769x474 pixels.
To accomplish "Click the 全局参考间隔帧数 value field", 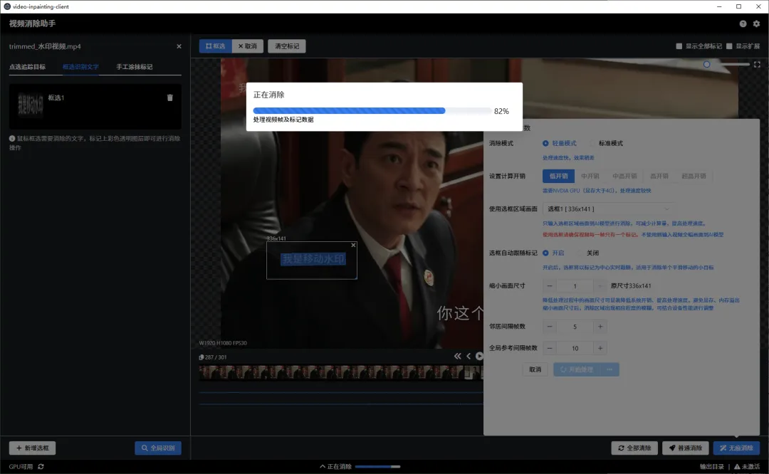I will click(x=575, y=348).
